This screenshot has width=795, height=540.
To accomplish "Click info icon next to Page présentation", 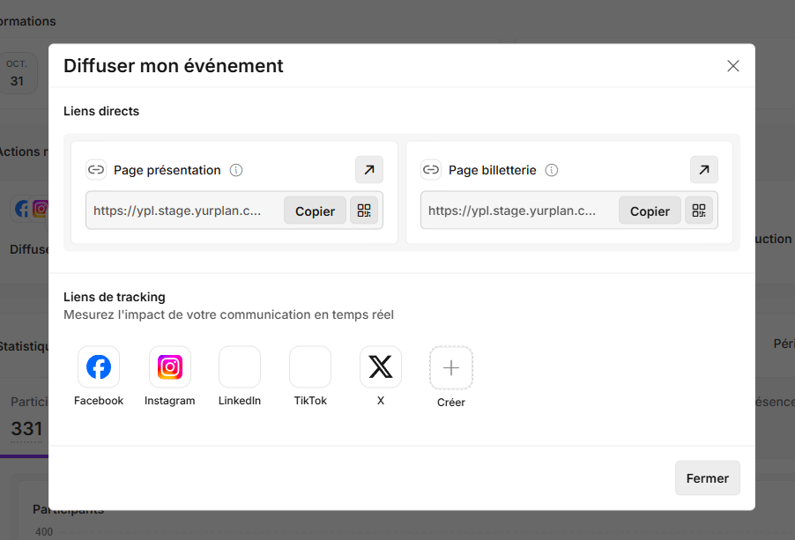I will [x=236, y=170].
